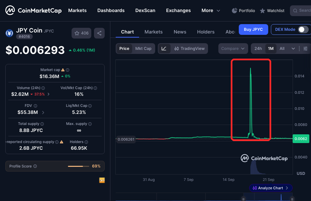Open the Markets menu
The height and width of the screenshot is (201, 311).
click(77, 10)
